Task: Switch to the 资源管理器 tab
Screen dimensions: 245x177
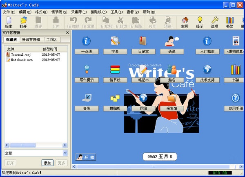Action: [31, 40]
